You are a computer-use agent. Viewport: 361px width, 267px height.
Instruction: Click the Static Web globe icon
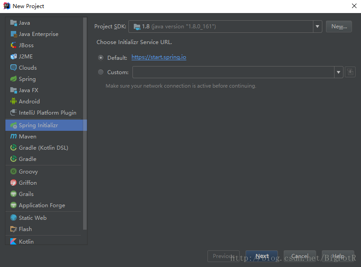[x=13, y=218]
